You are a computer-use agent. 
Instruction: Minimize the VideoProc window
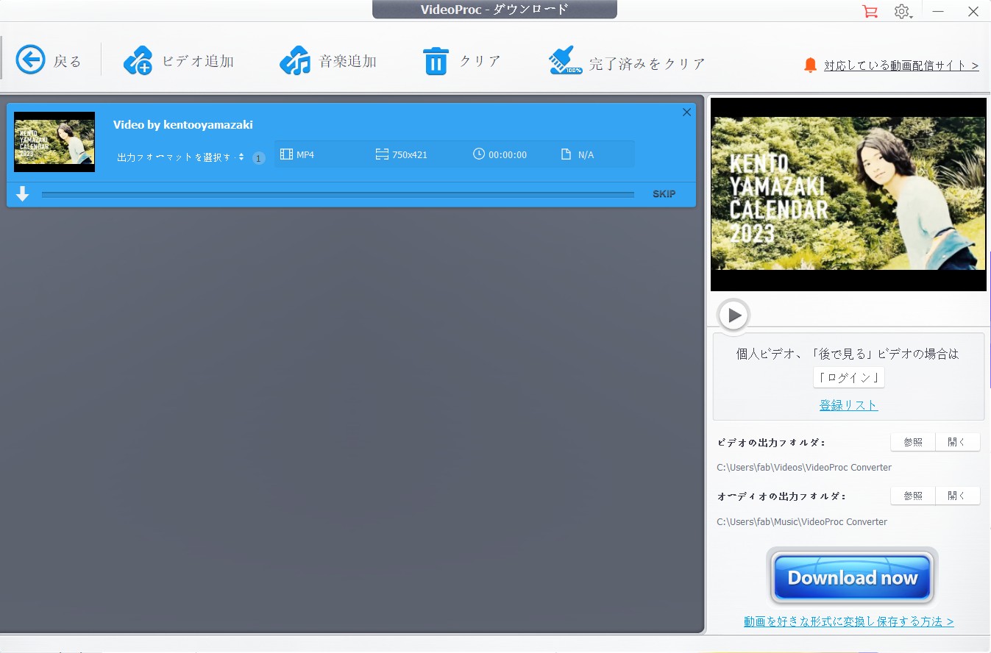coord(938,12)
